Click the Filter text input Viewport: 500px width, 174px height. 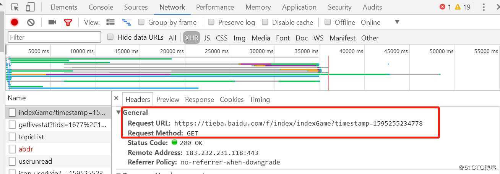(x=54, y=37)
